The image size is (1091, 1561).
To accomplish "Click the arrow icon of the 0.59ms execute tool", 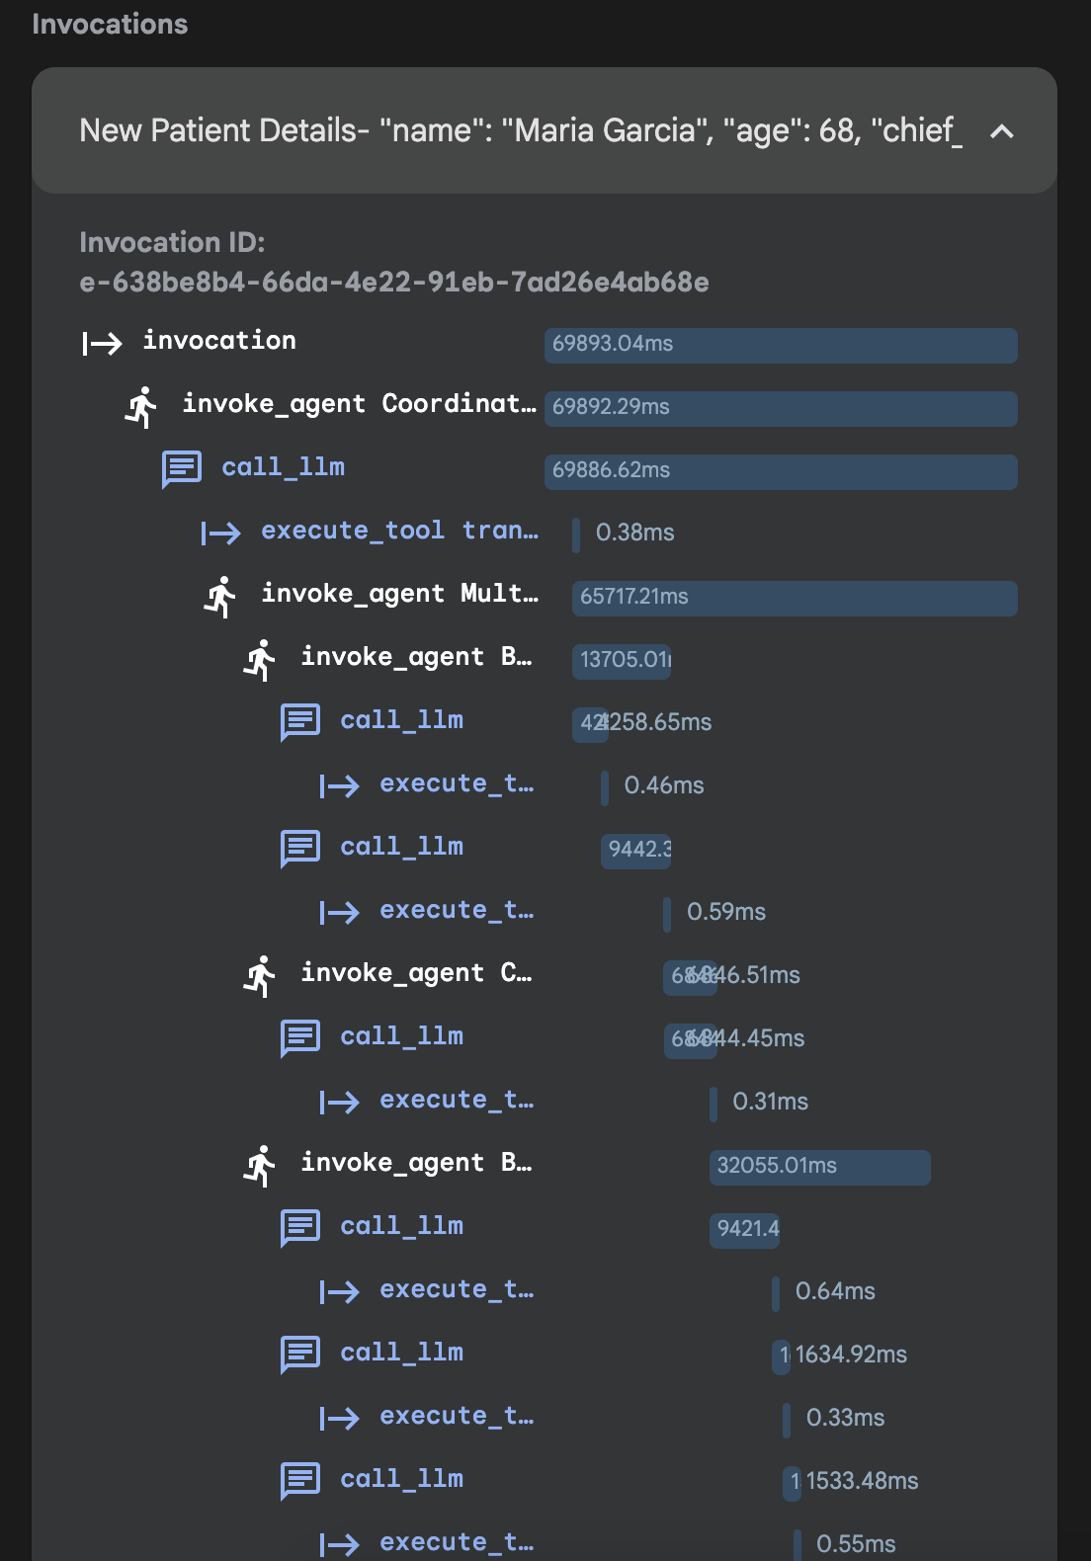I will [x=339, y=912].
